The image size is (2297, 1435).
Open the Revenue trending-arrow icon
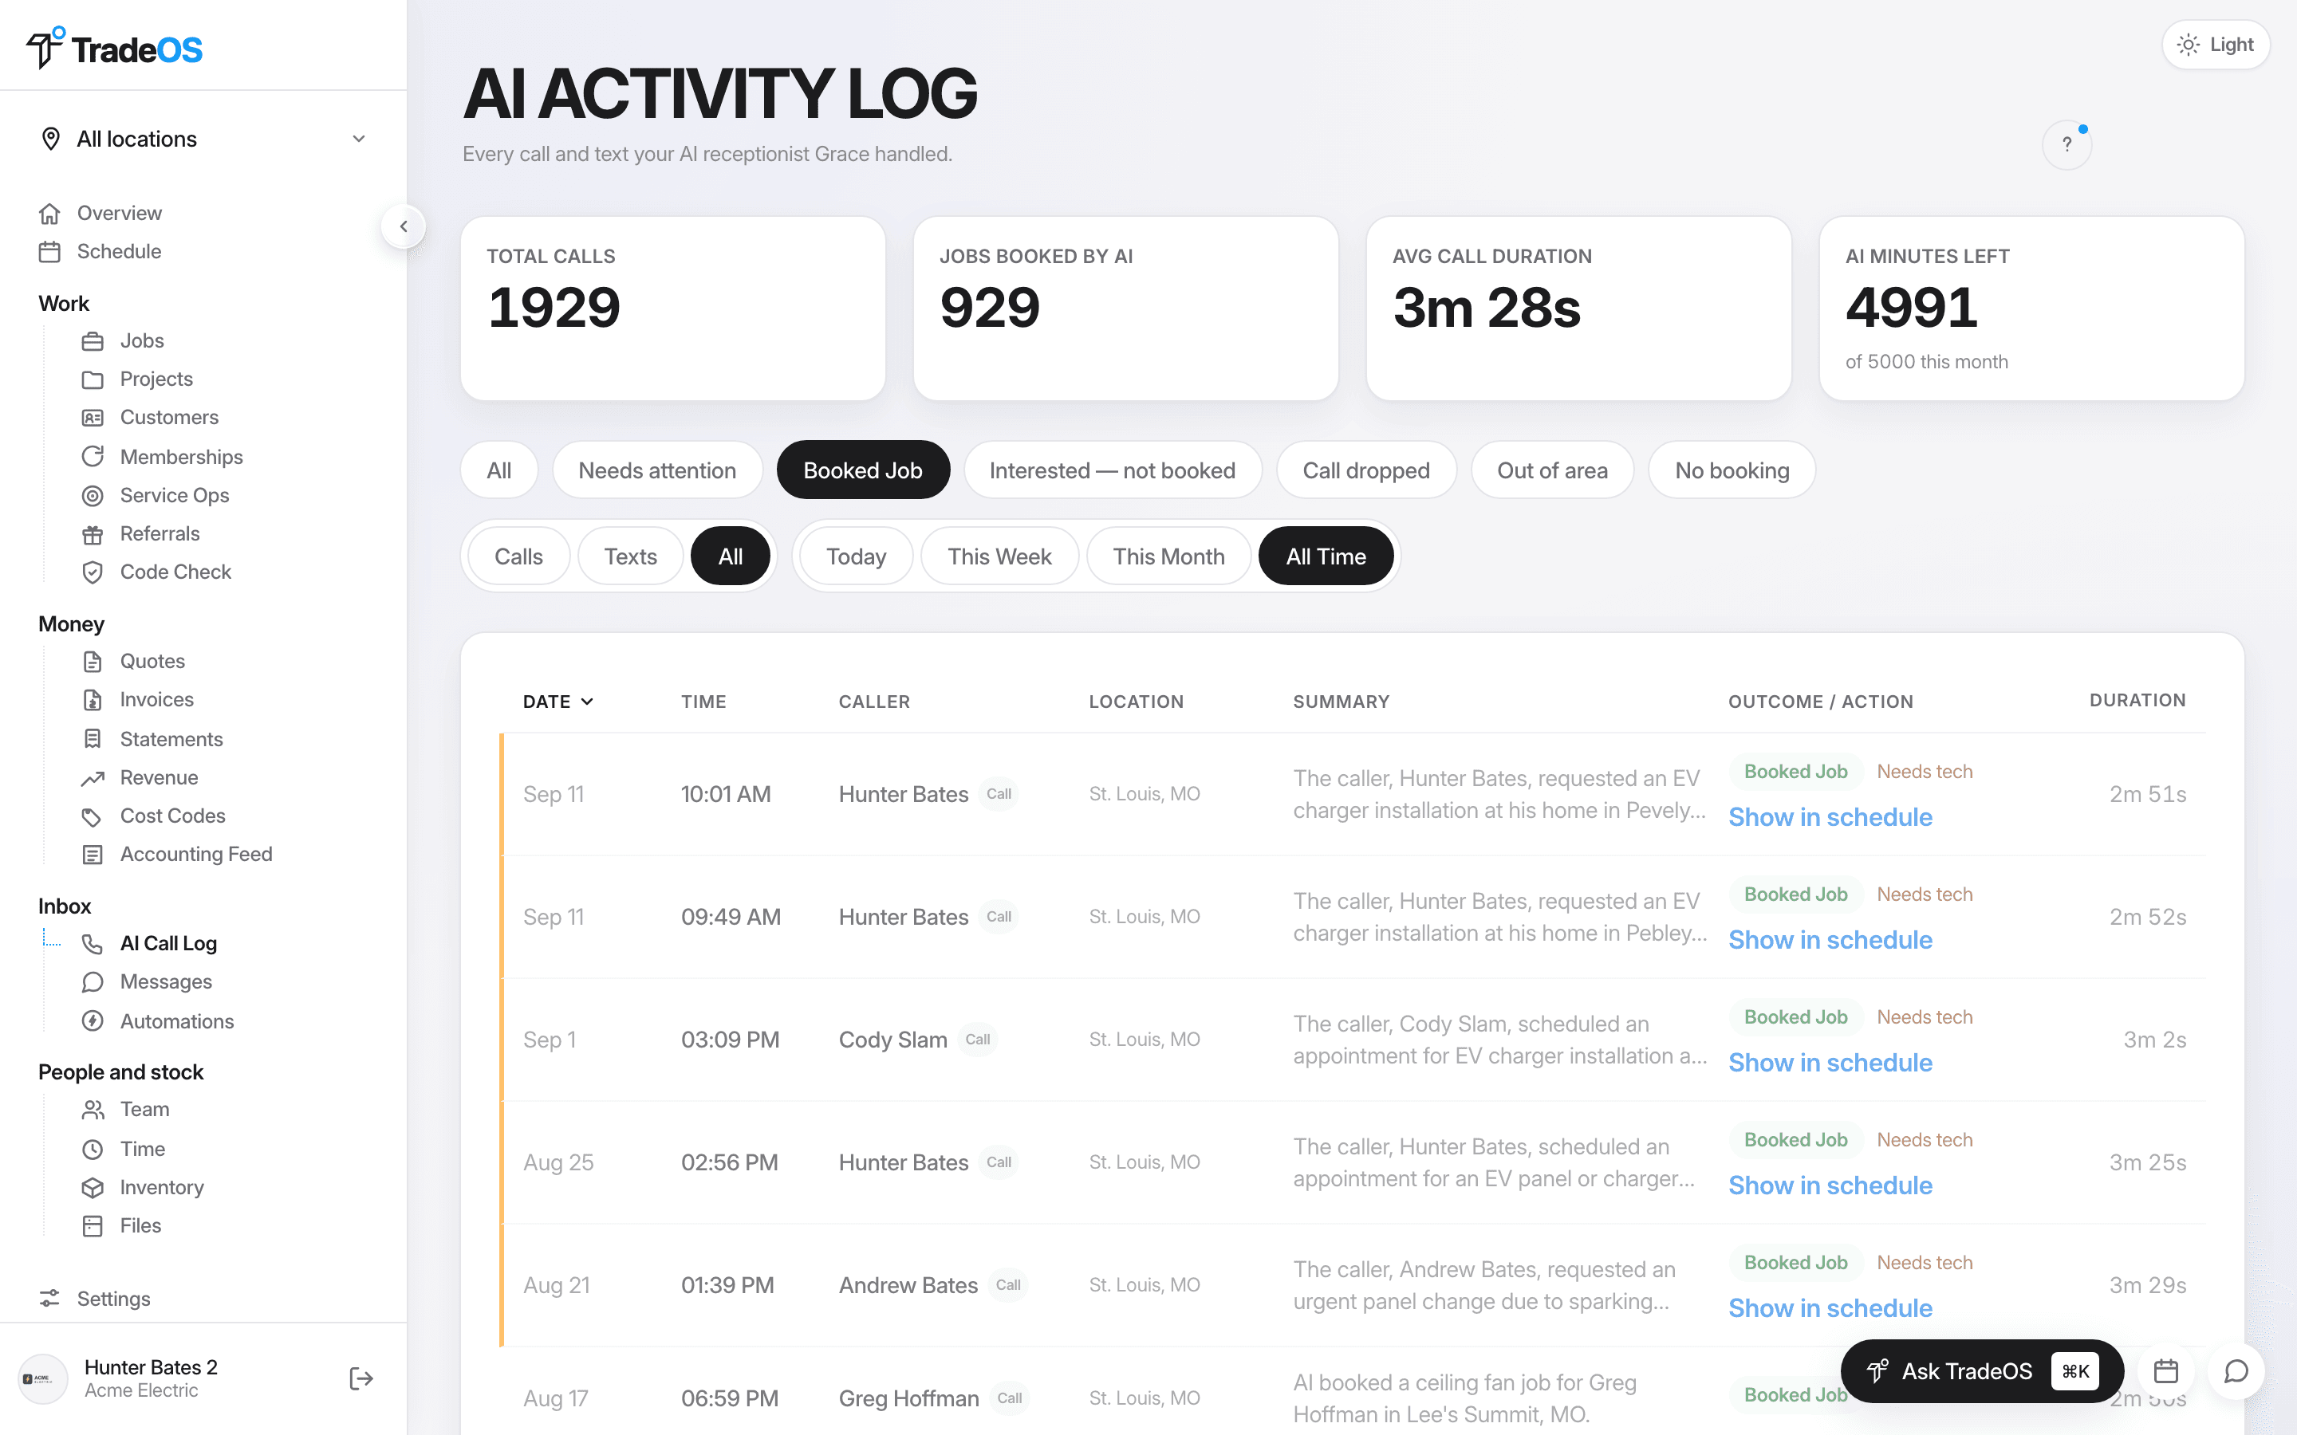pos(92,778)
